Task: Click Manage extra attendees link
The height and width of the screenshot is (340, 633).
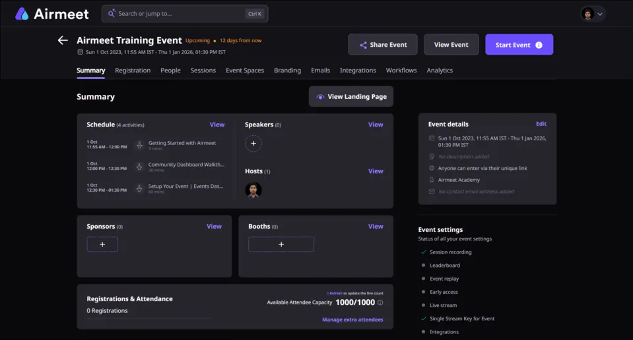Action: (352, 320)
